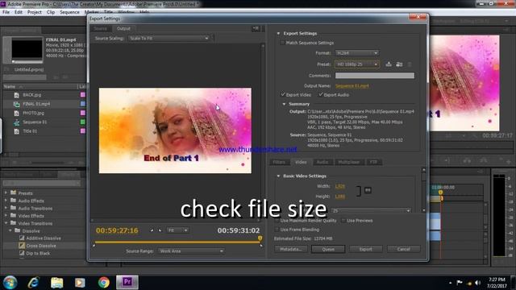The width and height of the screenshot is (516, 290).
Task: Switch to the Output tab
Action: (123, 29)
